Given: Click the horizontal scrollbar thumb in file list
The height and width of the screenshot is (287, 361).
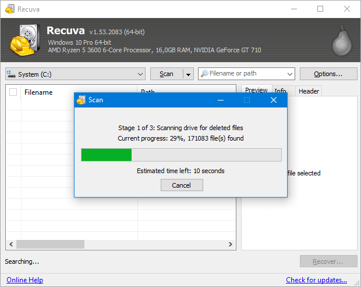Looking at the screenshot, I should [x=50, y=244].
